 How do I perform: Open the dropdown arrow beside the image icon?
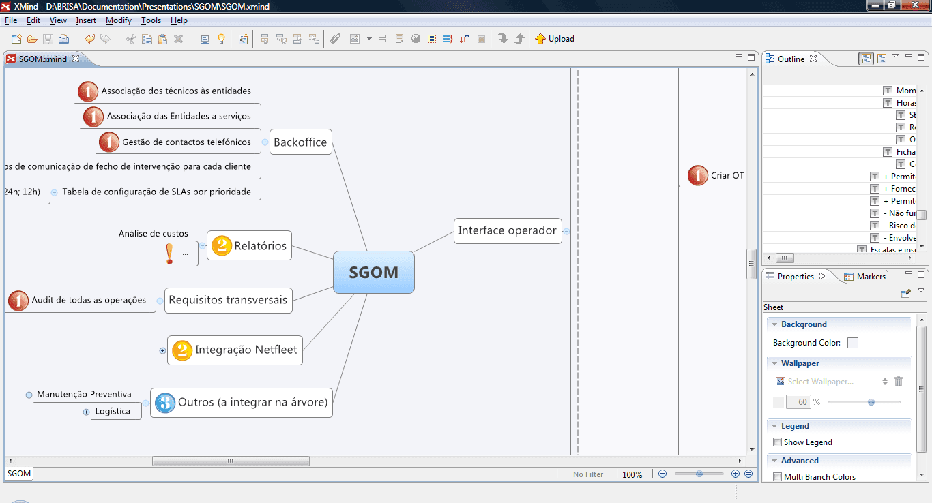(x=369, y=39)
